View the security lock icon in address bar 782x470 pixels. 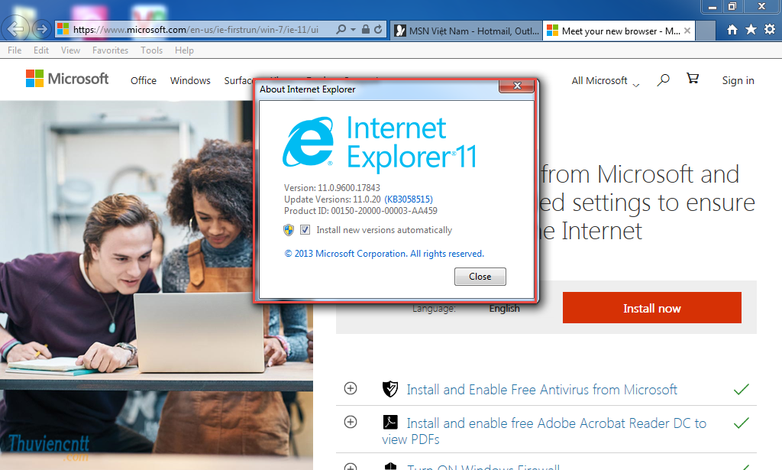pos(366,30)
